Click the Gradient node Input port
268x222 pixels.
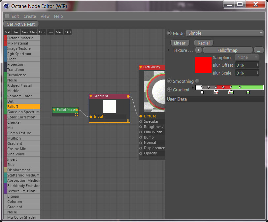[91, 117]
